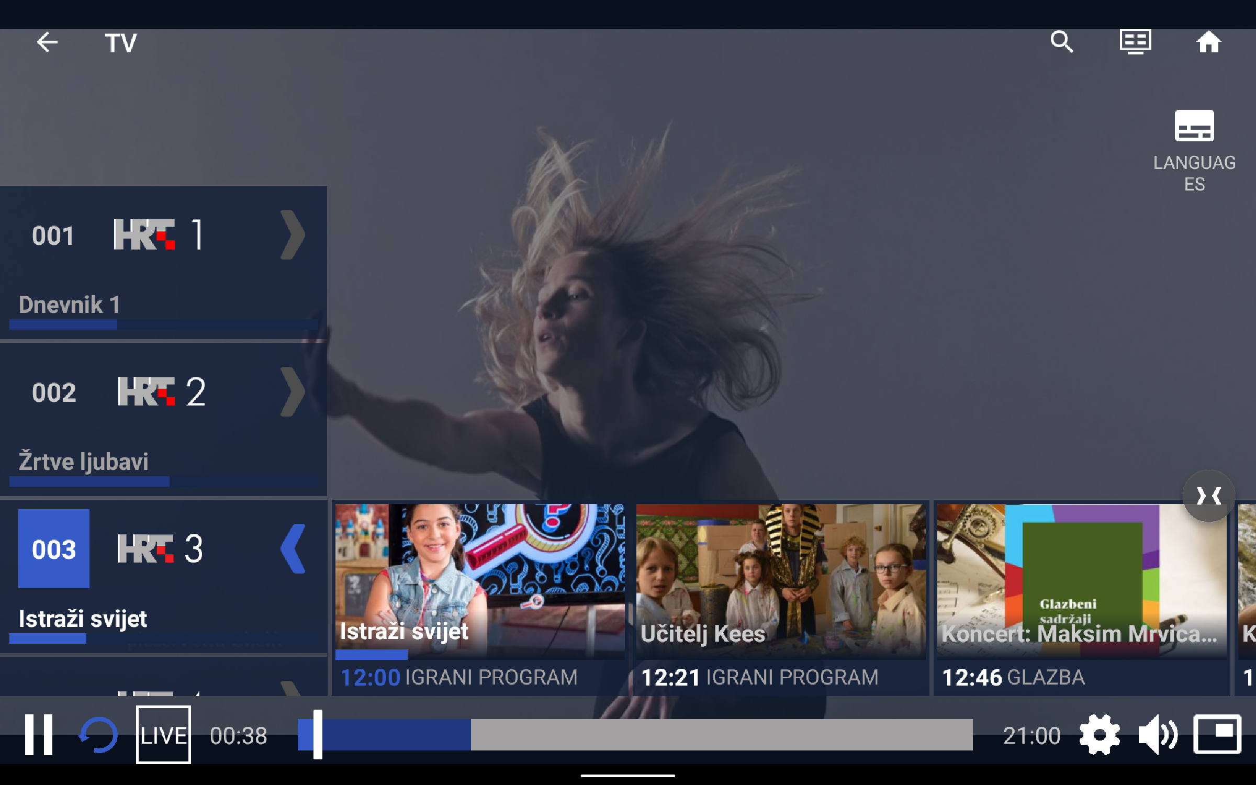This screenshot has height=785, width=1256.
Task: Open the search magnifier icon
Action: click(x=1062, y=42)
